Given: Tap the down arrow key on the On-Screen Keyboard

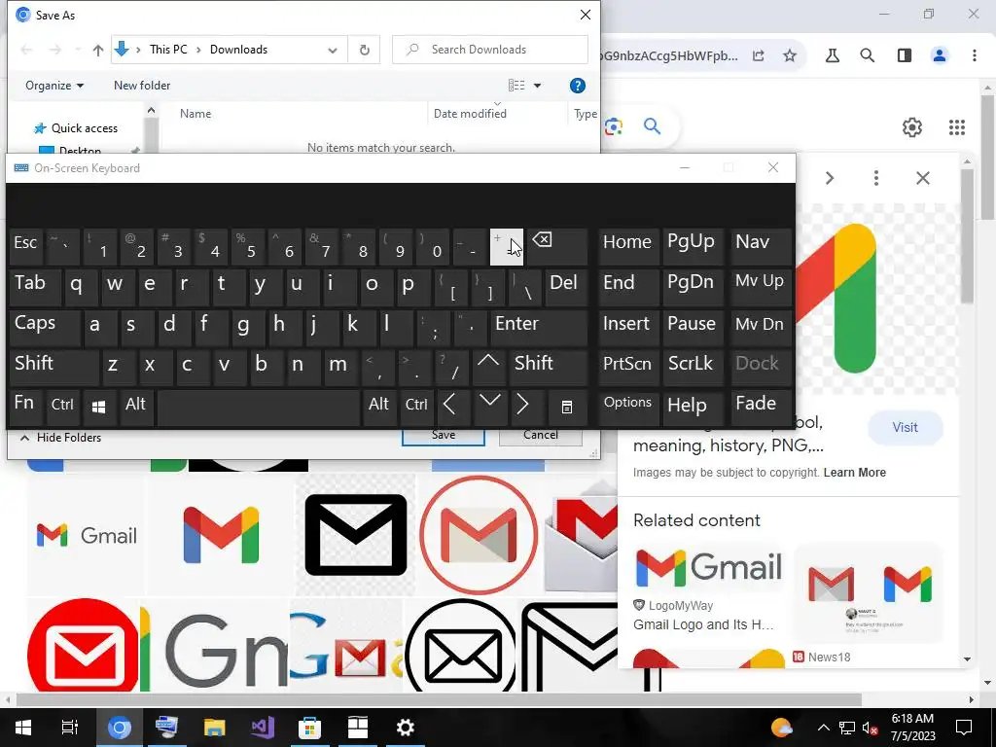Looking at the screenshot, I should (490, 408).
